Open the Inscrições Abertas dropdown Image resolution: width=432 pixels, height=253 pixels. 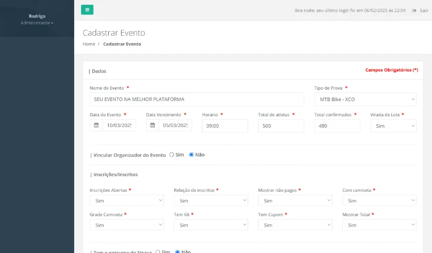pyautogui.click(x=127, y=200)
